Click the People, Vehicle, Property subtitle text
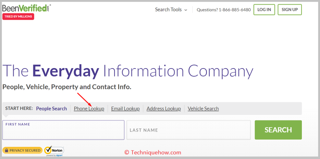This screenshot has height=159, width=320. point(67,87)
